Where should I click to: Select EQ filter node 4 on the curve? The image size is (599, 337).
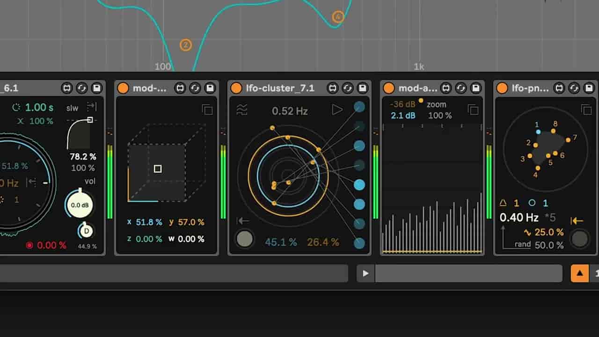[338, 17]
